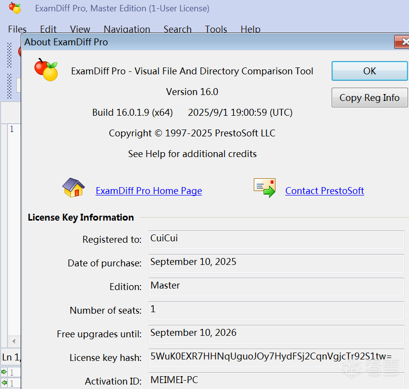
Task: Click the Registered to field CuiCui
Action: click(x=276, y=240)
